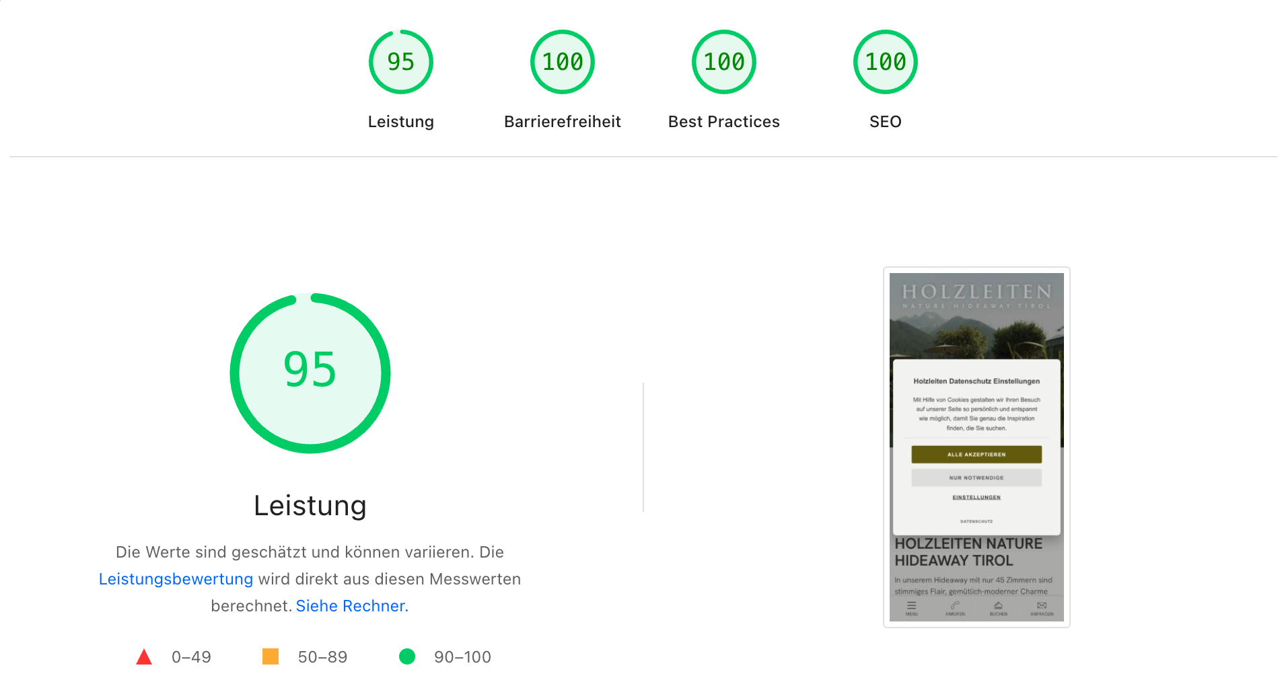Choose Nur Notwendige in the cookie dialog

click(x=976, y=478)
